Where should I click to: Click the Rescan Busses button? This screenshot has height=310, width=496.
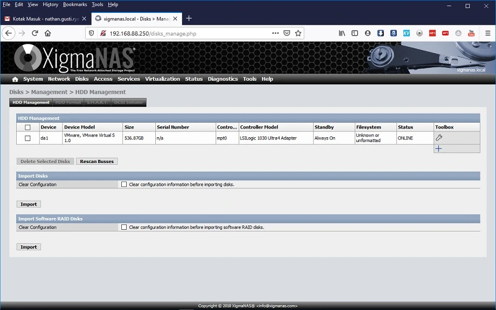tap(97, 161)
